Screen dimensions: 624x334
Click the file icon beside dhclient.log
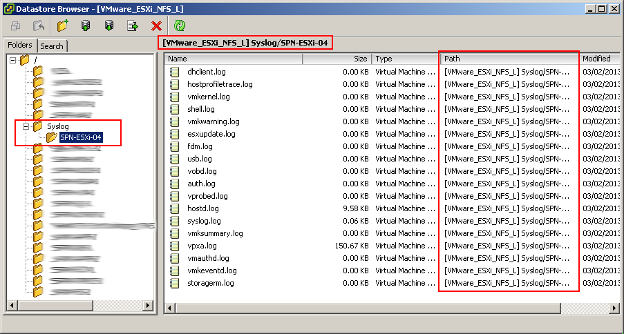174,72
